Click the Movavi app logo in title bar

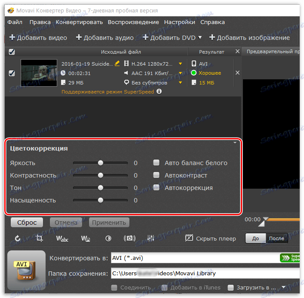click(11, 10)
